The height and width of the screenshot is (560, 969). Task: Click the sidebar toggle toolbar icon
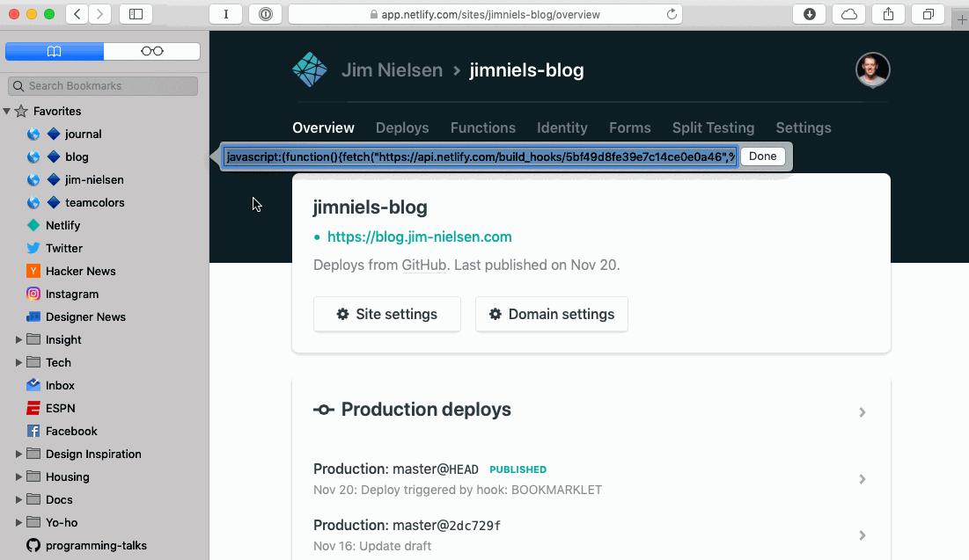pos(136,14)
